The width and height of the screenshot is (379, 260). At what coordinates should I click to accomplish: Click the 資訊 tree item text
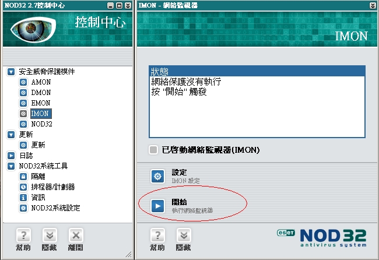(x=38, y=198)
